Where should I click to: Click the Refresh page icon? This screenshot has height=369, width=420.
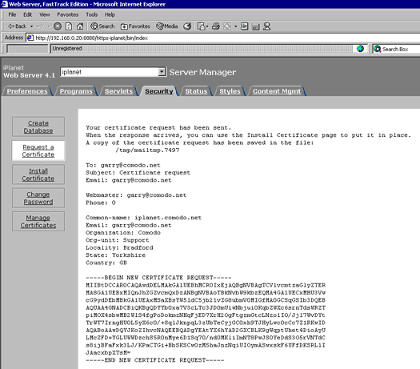click(x=69, y=26)
